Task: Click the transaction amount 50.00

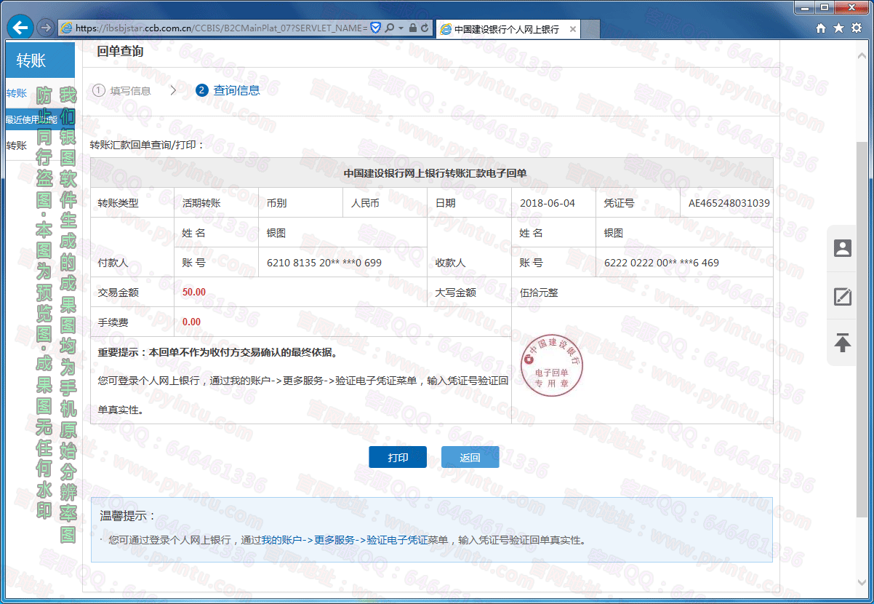Action: (194, 292)
